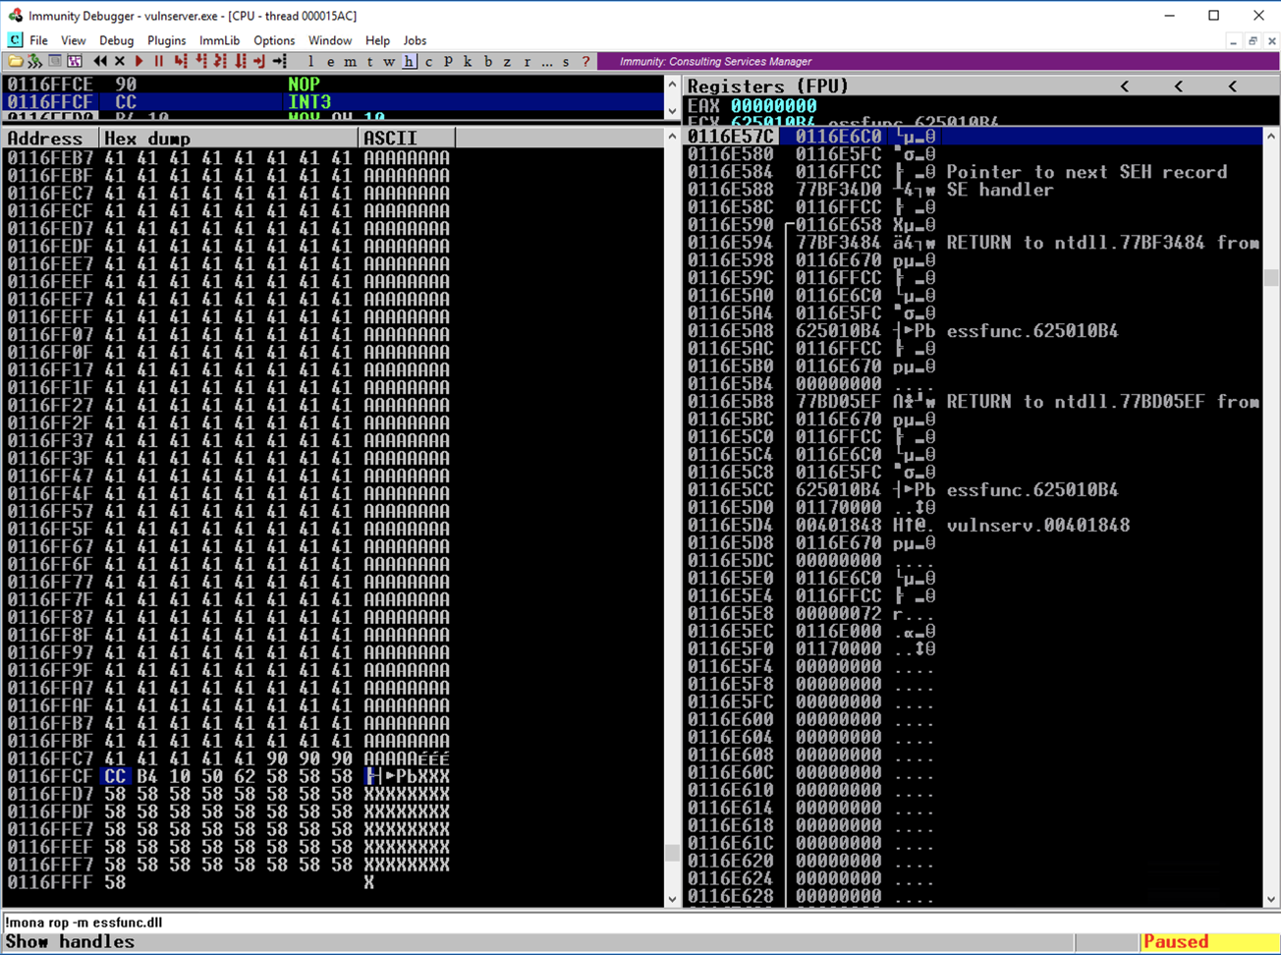Click the stack pane's up scroll arrow
This screenshot has height=955, width=1281.
tap(1271, 137)
